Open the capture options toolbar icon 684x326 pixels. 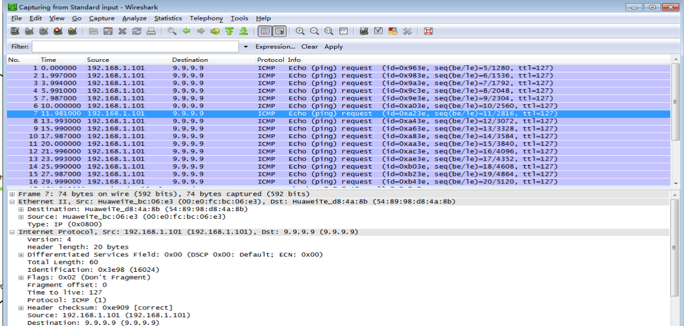pyautogui.click(x=29, y=31)
